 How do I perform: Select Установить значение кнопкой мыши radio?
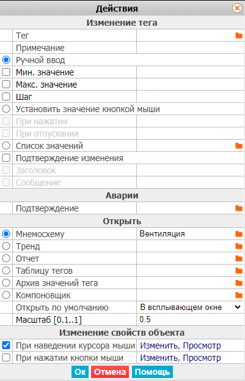[x=6, y=109]
